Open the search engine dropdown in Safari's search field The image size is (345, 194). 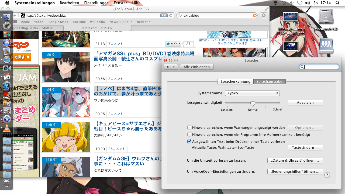(x=180, y=16)
